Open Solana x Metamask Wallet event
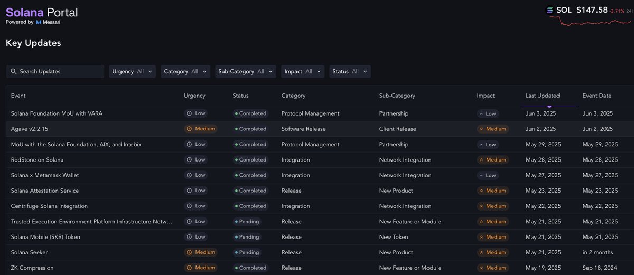The image size is (634, 275). click(x=45, y=175)
